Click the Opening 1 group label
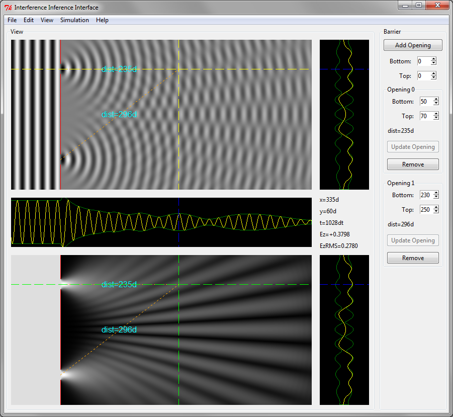The height and width of the screenshot is (417, 453). click(x=401, y=183)
